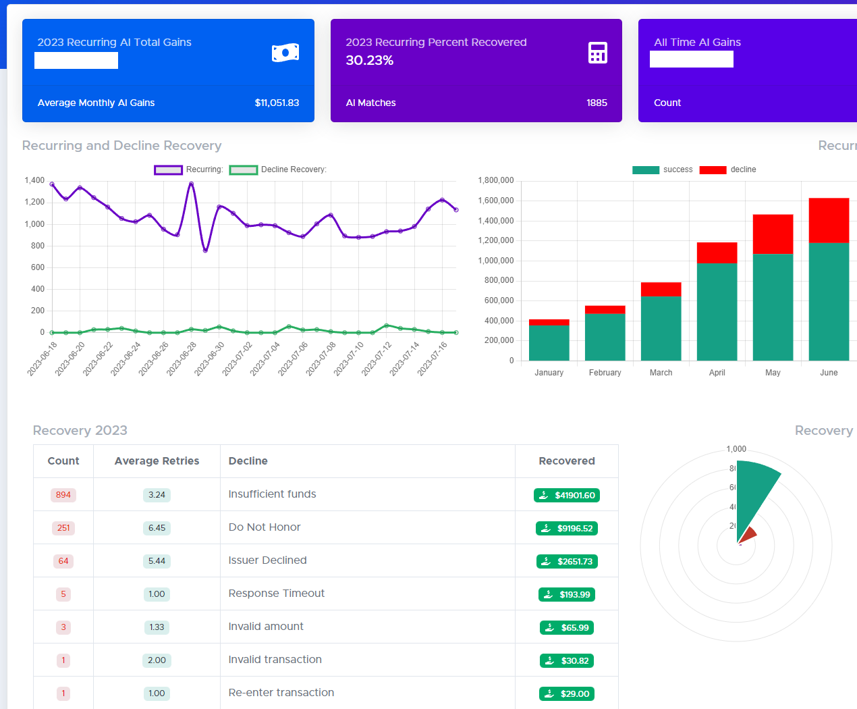Click the Recovered column header
This screenshot has width=857, height=709.
pos(566,461)
